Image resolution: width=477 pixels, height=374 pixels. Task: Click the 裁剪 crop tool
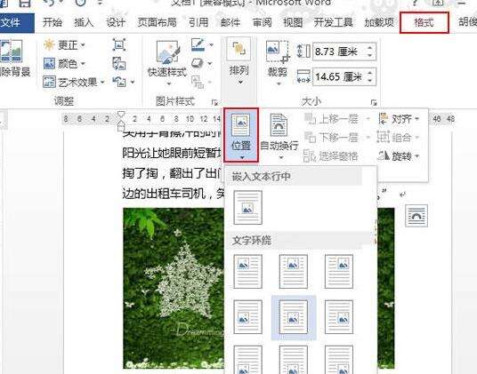pos(278,63)
